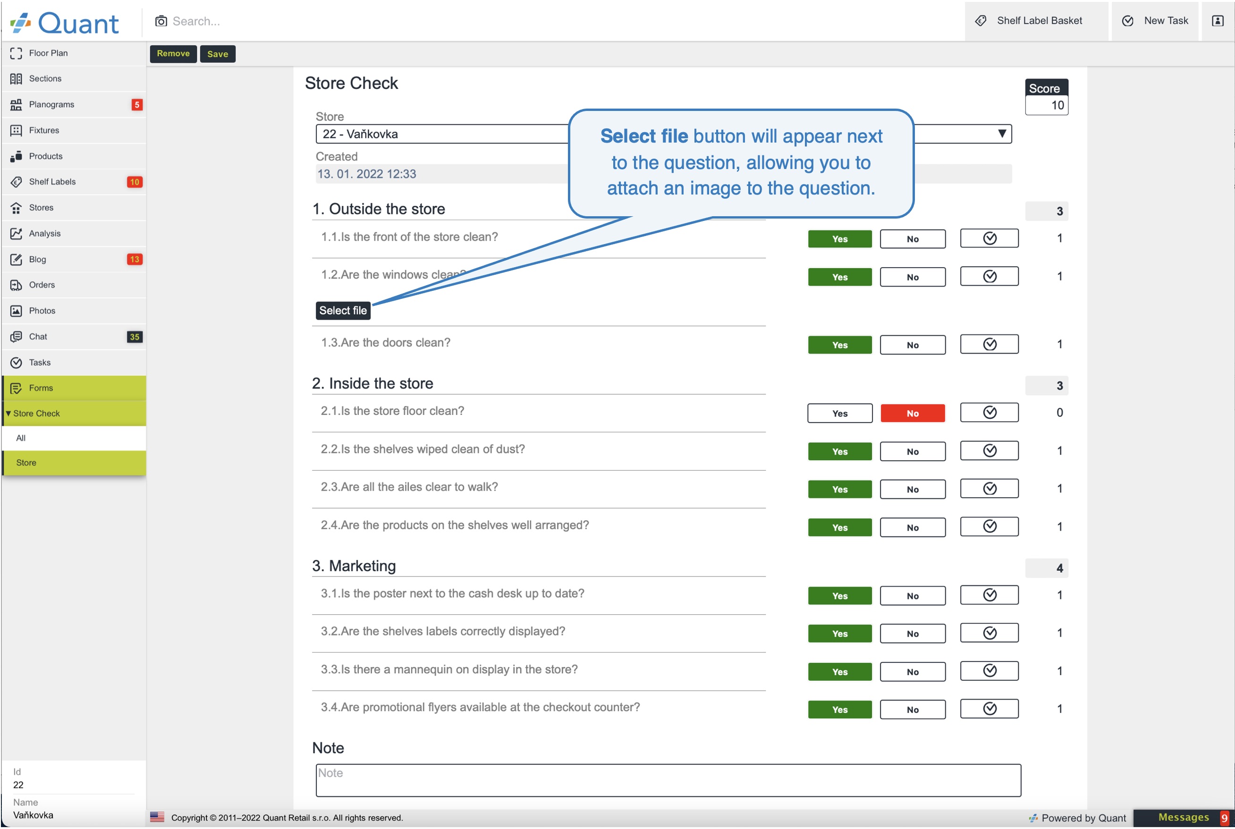Click the Shelf Label Basket tag icon

click(981, 21)
